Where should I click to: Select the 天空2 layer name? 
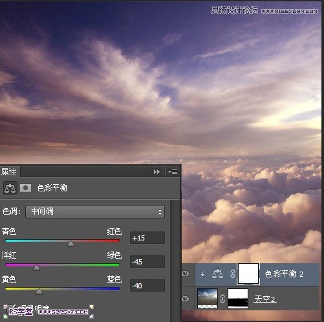pos(265,299)
